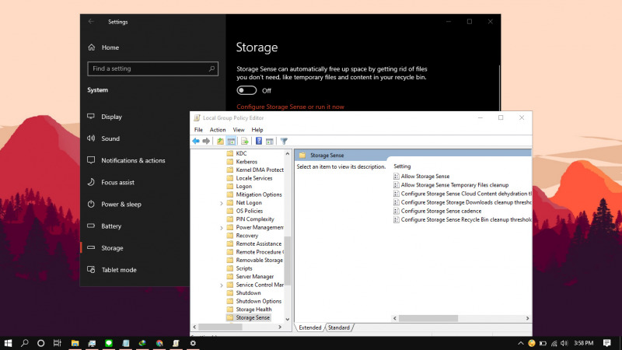Expand the Net Logon tree folder
Screen dimensions: 622x350
tap(222, 203)
